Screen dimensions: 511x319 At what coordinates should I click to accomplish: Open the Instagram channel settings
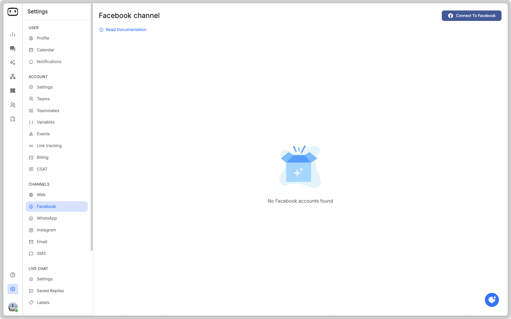pos(46,230)
